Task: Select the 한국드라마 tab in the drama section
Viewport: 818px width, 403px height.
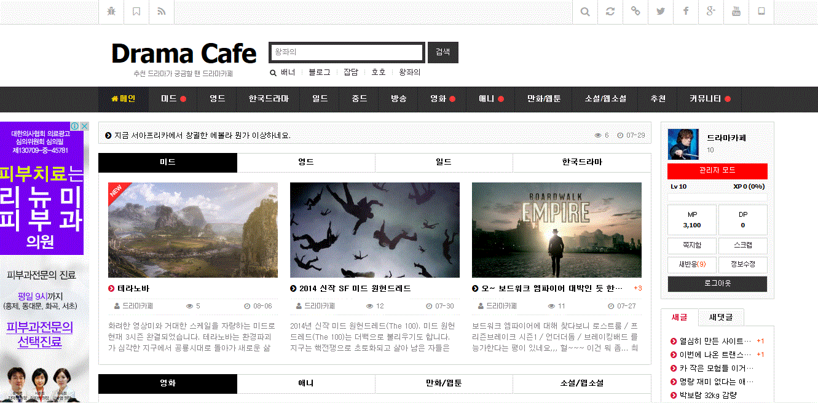Action: coord(581,162)
